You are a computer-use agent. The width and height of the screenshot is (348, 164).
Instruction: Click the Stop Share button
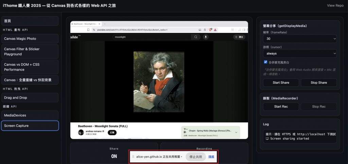319,83
